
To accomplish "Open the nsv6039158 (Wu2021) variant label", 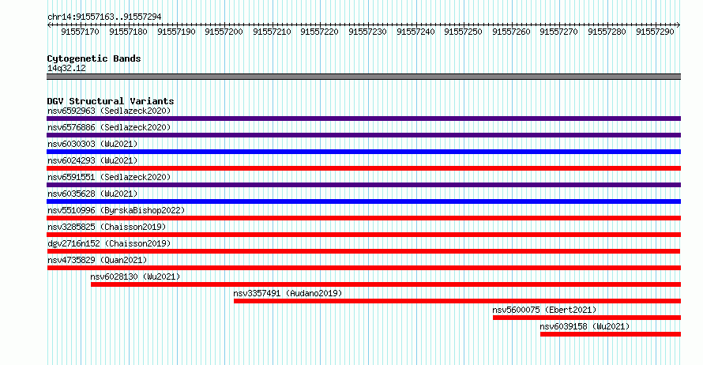I will click(585, 326).
